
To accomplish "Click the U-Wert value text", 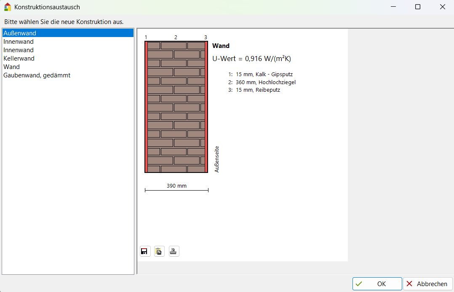I will pyautogui.click(x=251, y=59).
